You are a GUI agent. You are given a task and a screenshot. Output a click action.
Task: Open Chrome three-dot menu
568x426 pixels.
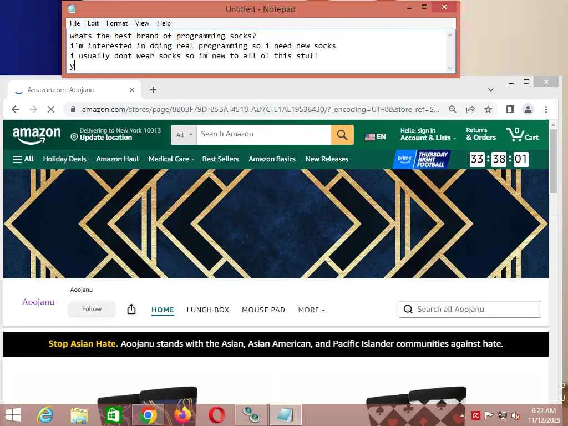pos(546,109)
